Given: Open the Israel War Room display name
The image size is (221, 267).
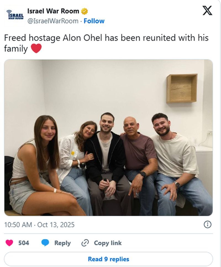Looking at the screenshot, I should pyautogui.click(x=53, y=11).
